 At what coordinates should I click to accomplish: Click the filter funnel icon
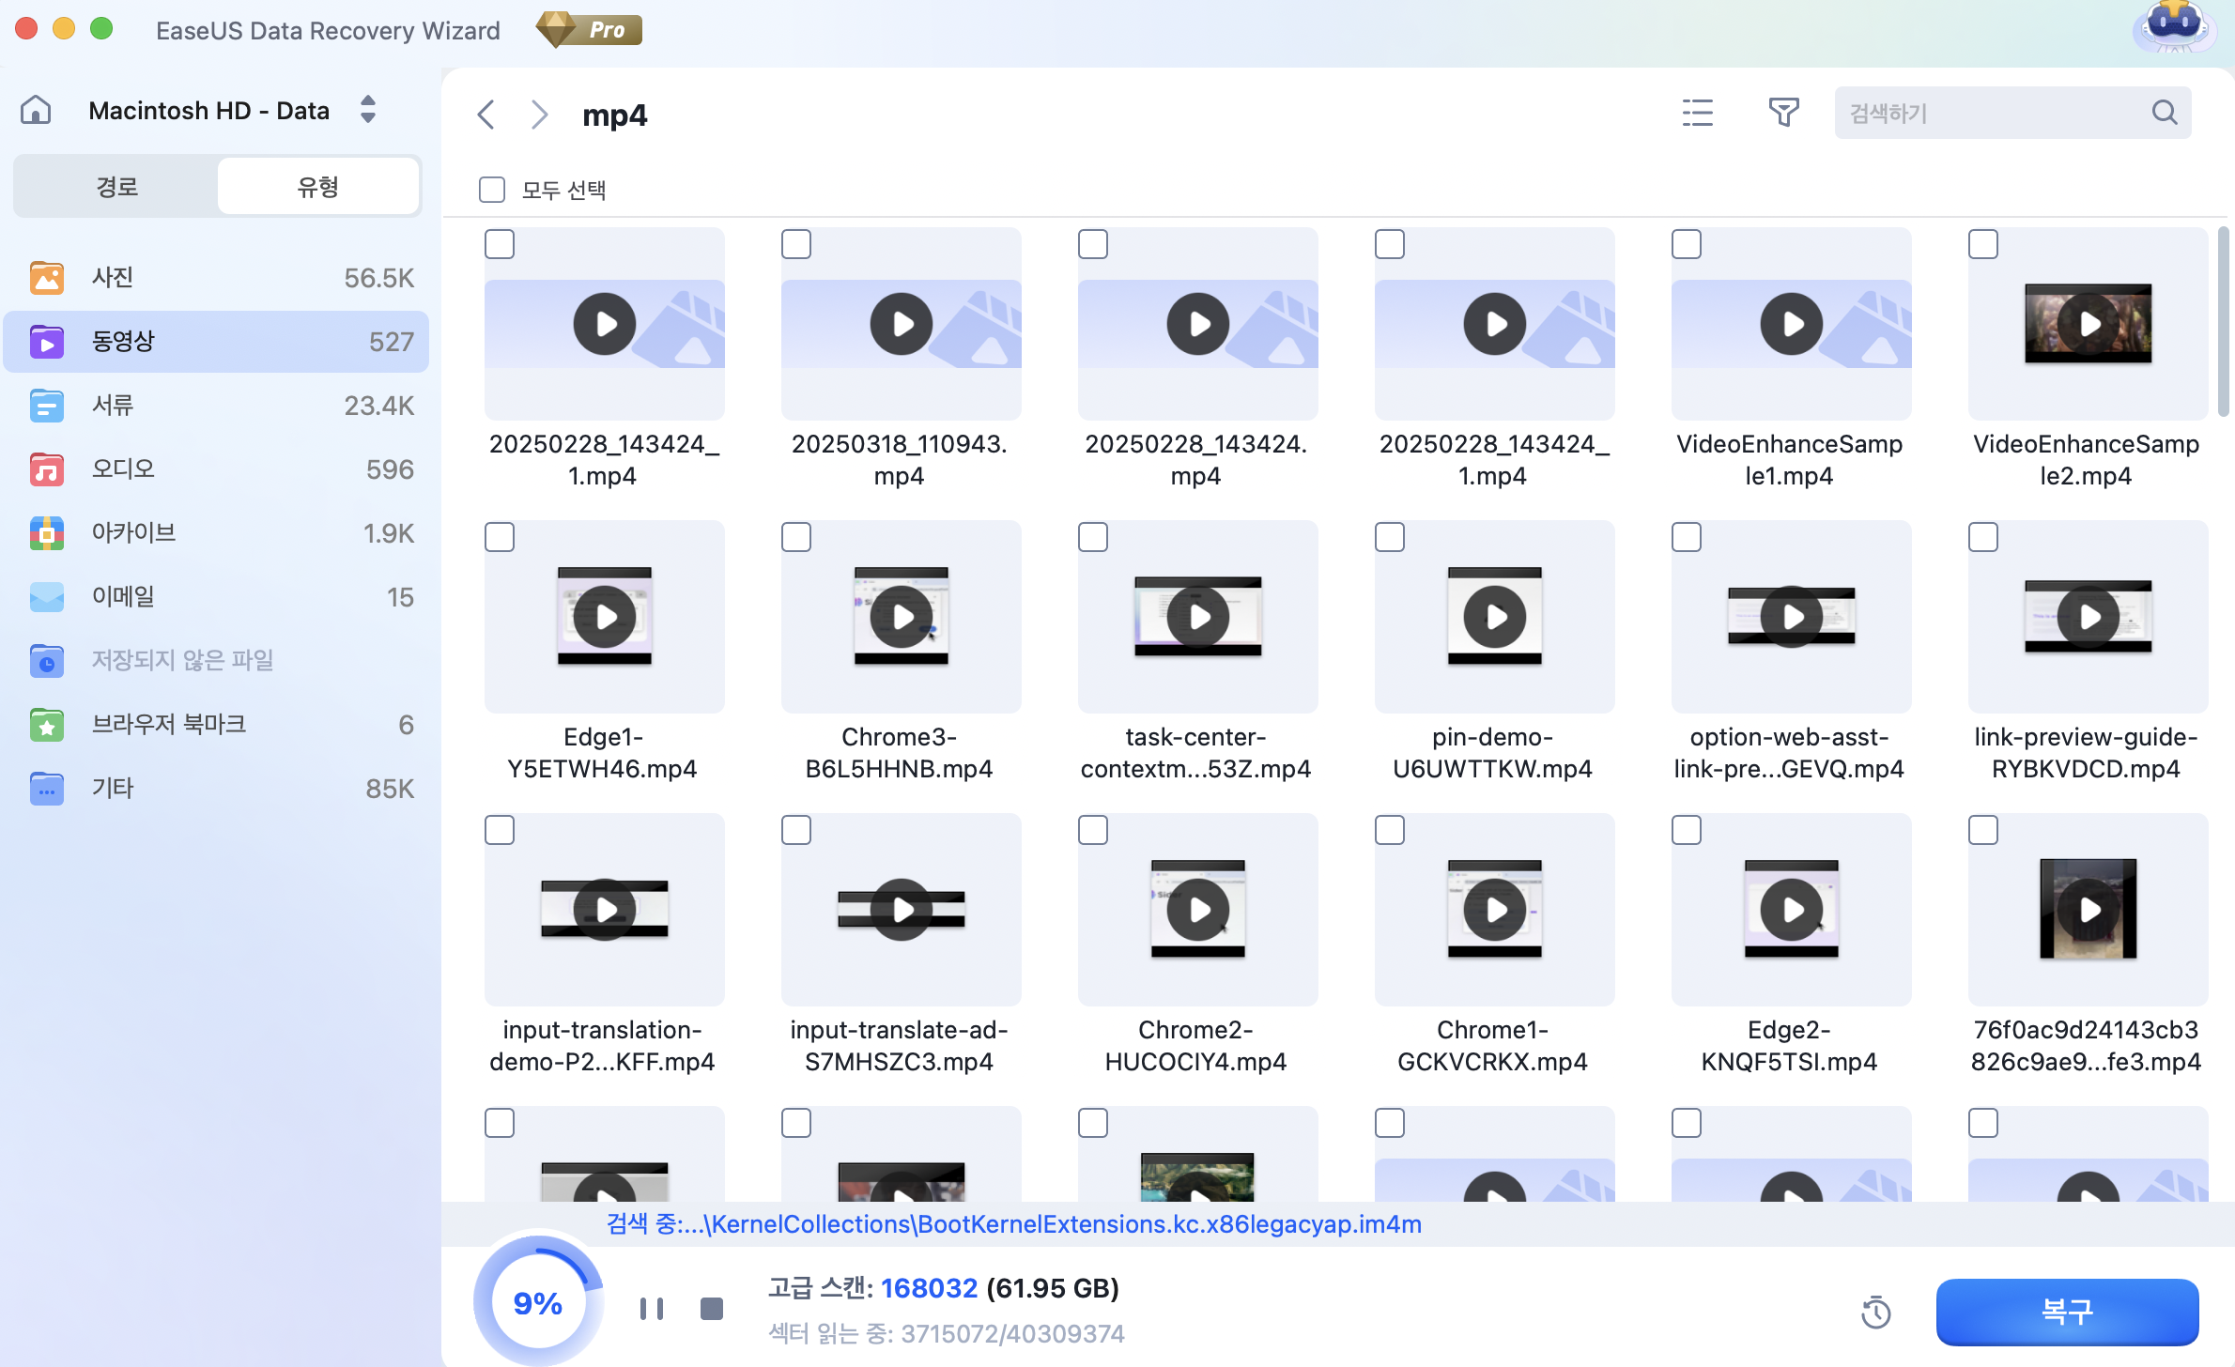click(x=1783, y=113)
